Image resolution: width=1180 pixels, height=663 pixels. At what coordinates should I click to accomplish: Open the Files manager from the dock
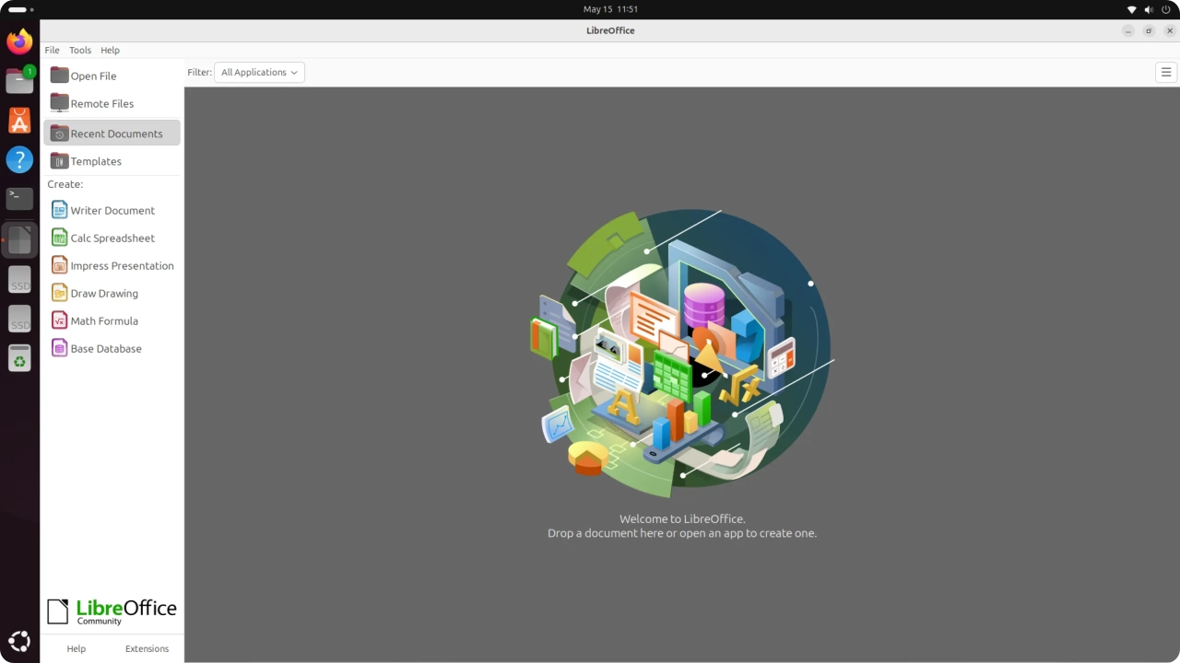[x=19, y=81]
